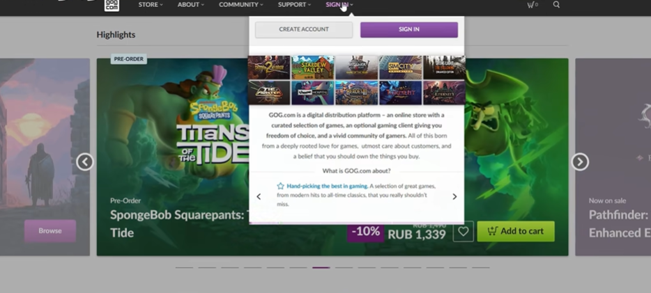
Task: Go to previous Highlights banner with left arrow
Action: pyautogui.click(x=85, y=161)
